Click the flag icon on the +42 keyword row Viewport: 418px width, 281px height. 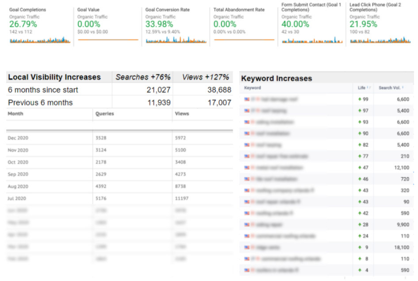click(246, 213)
